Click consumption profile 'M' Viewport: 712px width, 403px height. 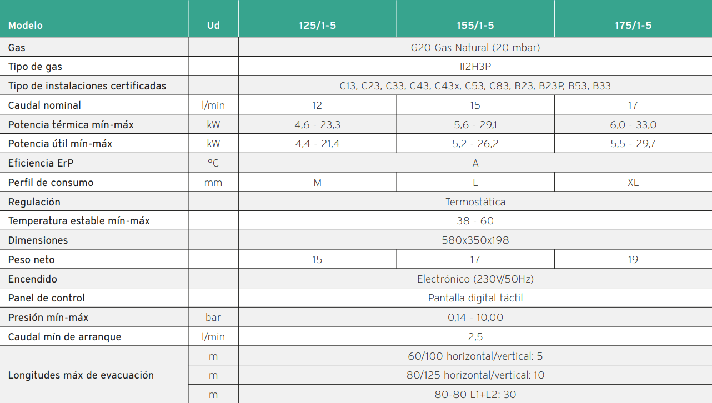tap(317, 183)
